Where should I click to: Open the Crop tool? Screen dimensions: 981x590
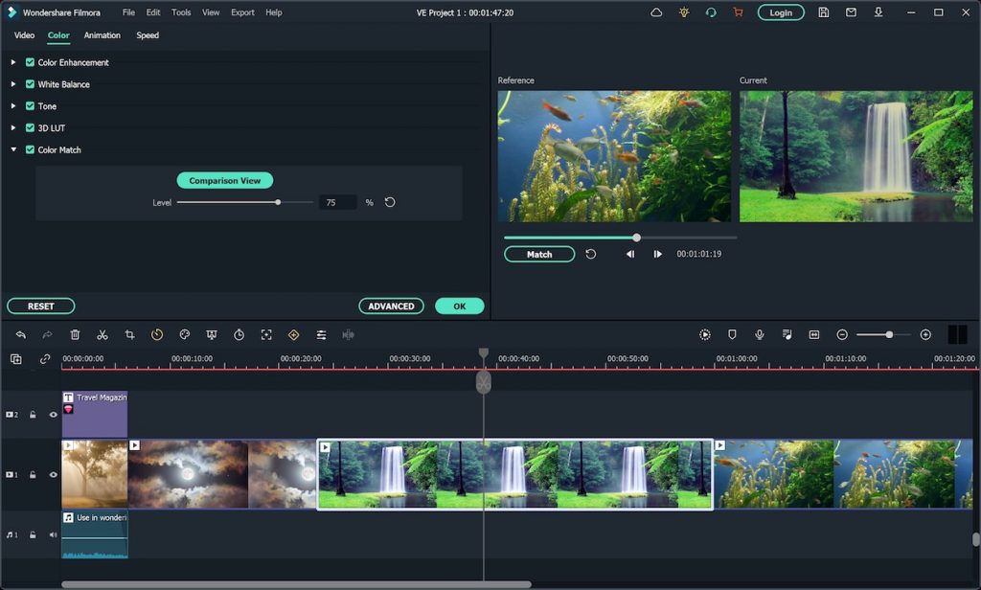128,334
